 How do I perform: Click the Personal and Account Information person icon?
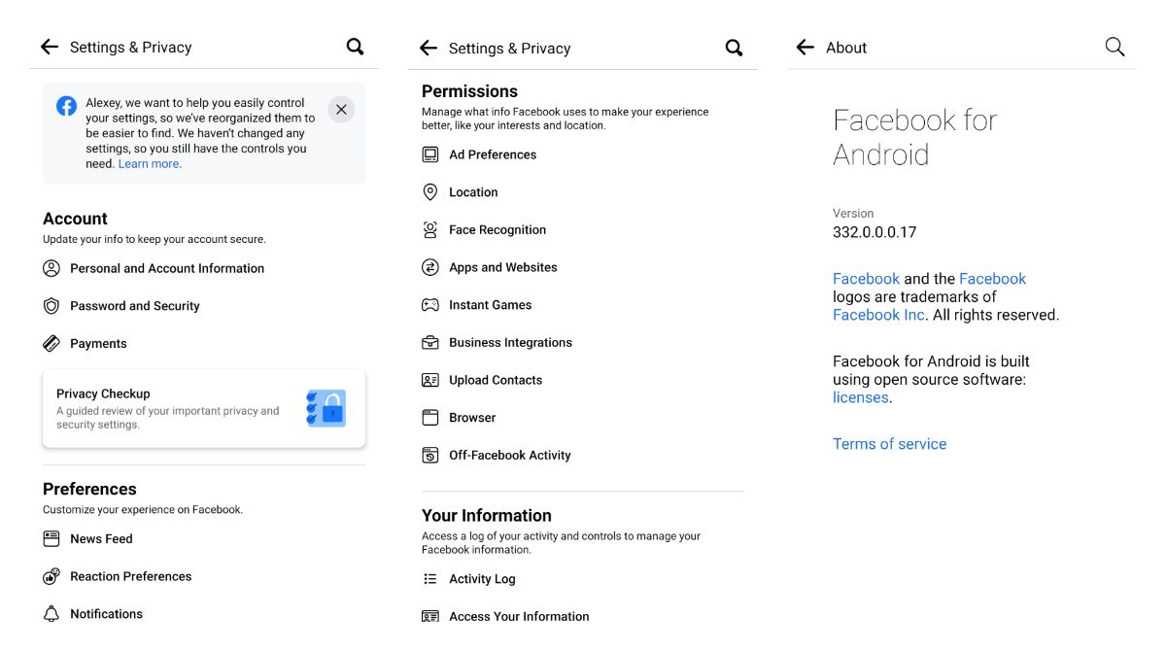(x=51, y=268)
